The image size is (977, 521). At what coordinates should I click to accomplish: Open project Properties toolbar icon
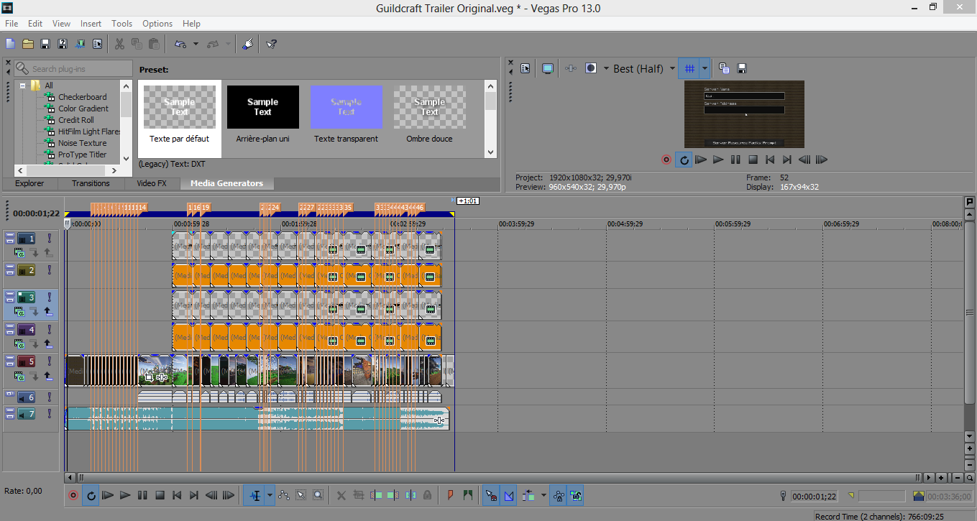(x=98, y=44)
